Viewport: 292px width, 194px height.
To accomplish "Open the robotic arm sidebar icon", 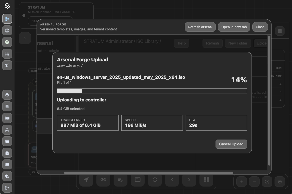I will (7, 65).
